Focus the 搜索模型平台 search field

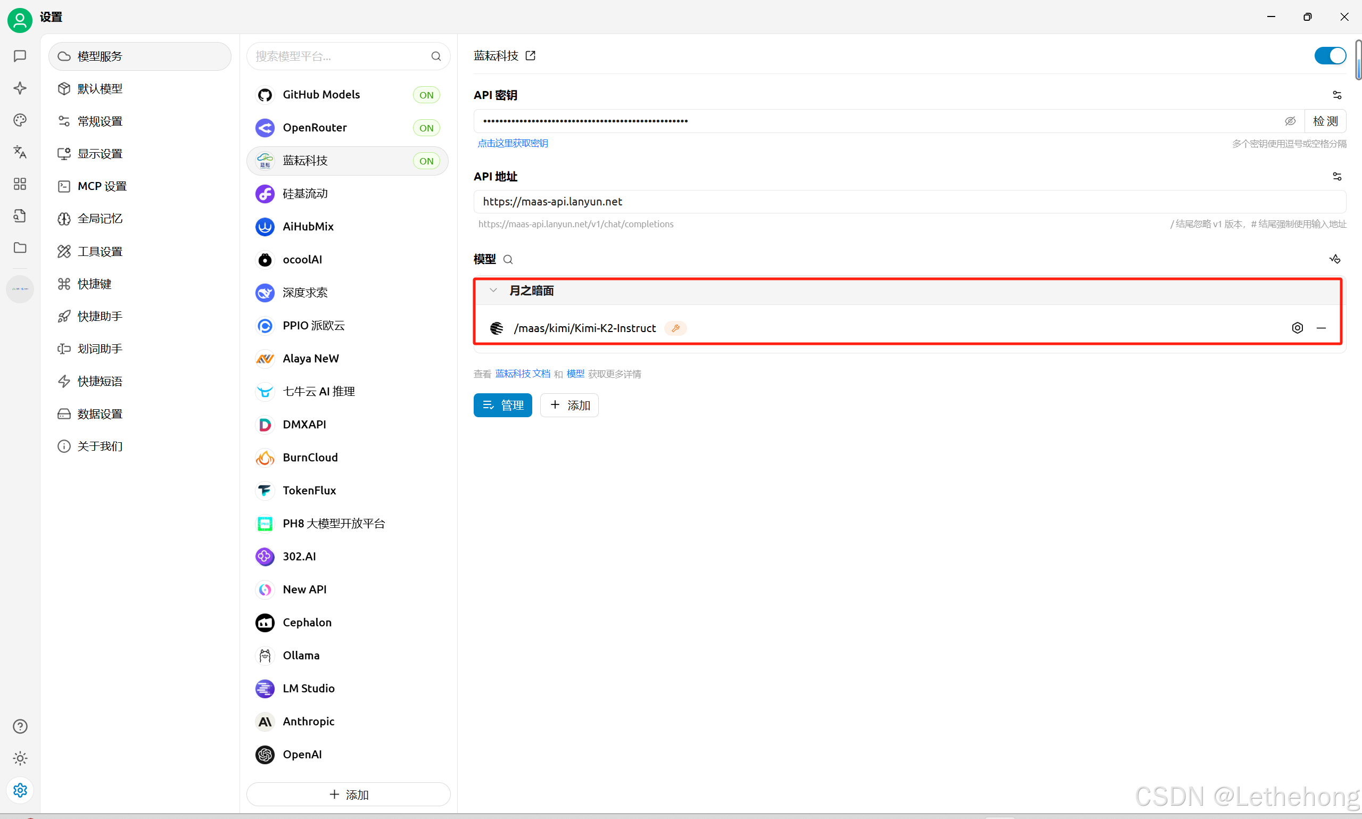(x=348, y=56)
